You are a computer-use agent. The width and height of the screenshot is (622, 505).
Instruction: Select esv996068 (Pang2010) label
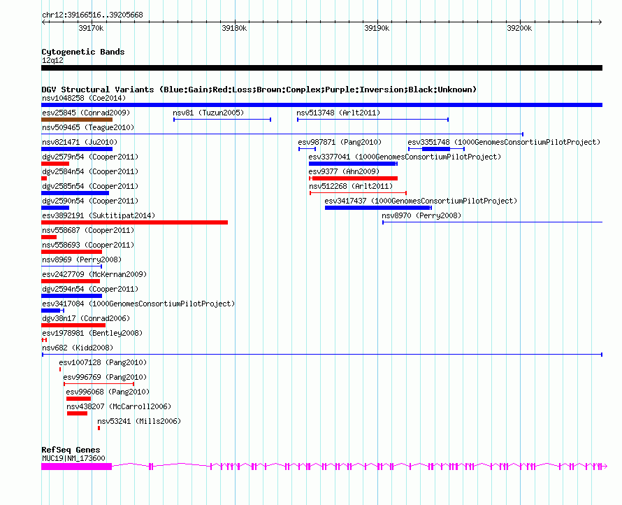[108, 392]
